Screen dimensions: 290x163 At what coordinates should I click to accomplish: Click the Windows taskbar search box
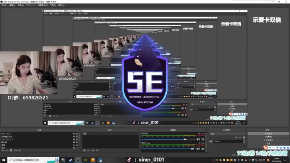33,160
